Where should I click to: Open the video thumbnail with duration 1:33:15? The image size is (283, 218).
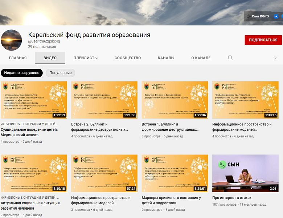click(x=246, y=100)
